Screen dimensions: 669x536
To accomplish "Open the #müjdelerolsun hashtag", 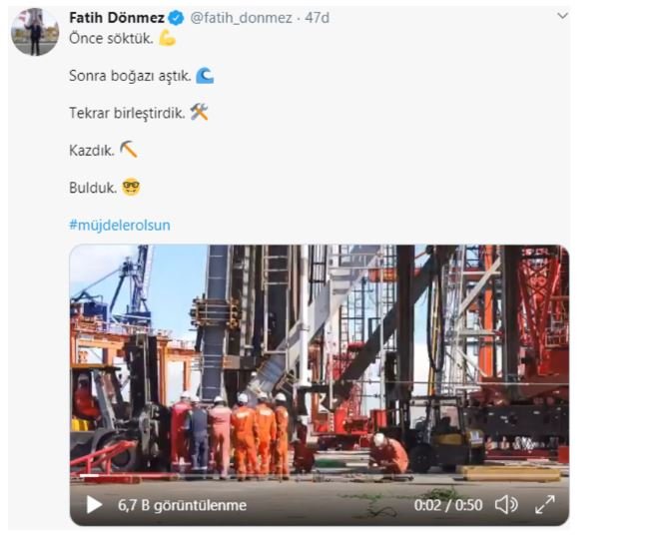I will pyautogui.click(x=119, y=225).
